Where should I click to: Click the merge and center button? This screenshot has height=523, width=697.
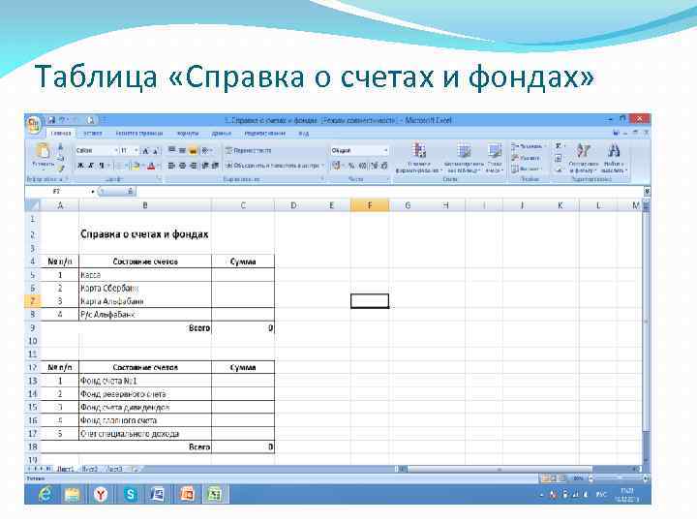click(272, 166)
